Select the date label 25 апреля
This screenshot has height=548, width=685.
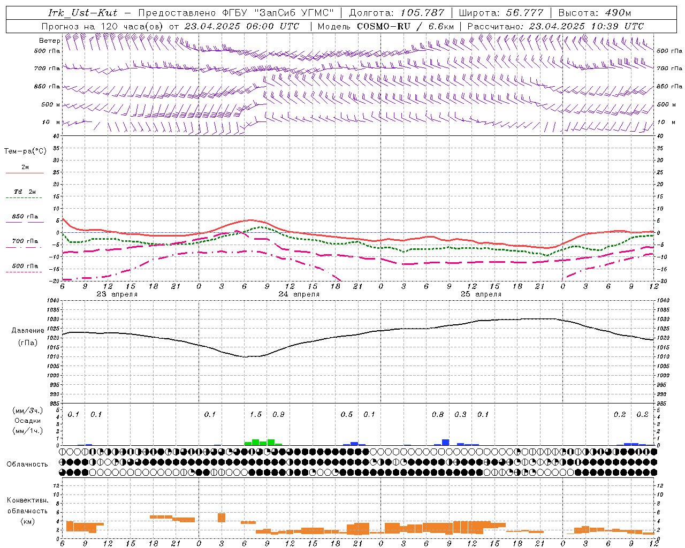click(x=481, y=294)
